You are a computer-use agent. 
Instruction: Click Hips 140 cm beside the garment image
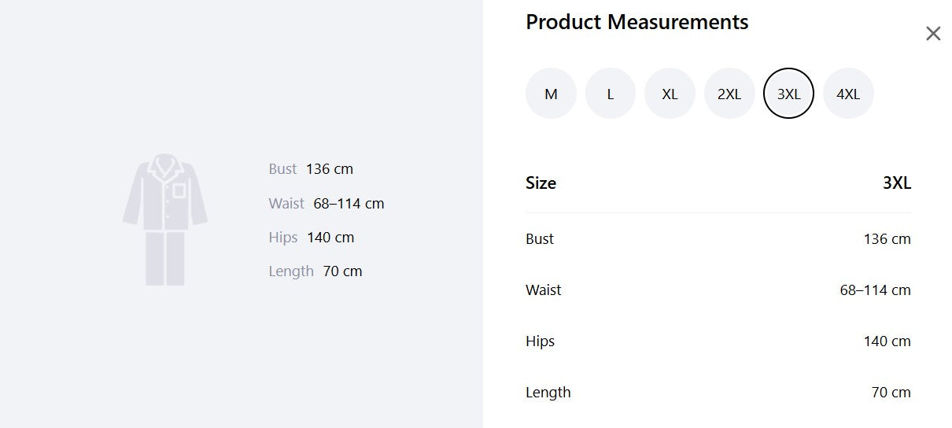point(312,237)
